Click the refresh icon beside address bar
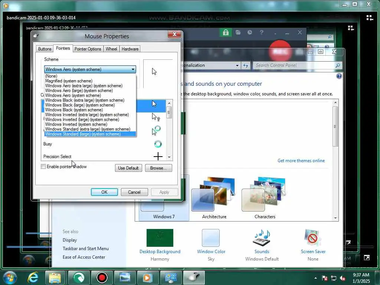The width and height of the screenshot is (380, 285). point(246,65)
